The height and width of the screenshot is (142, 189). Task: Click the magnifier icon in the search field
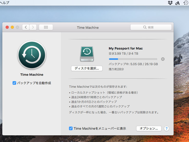145,27
